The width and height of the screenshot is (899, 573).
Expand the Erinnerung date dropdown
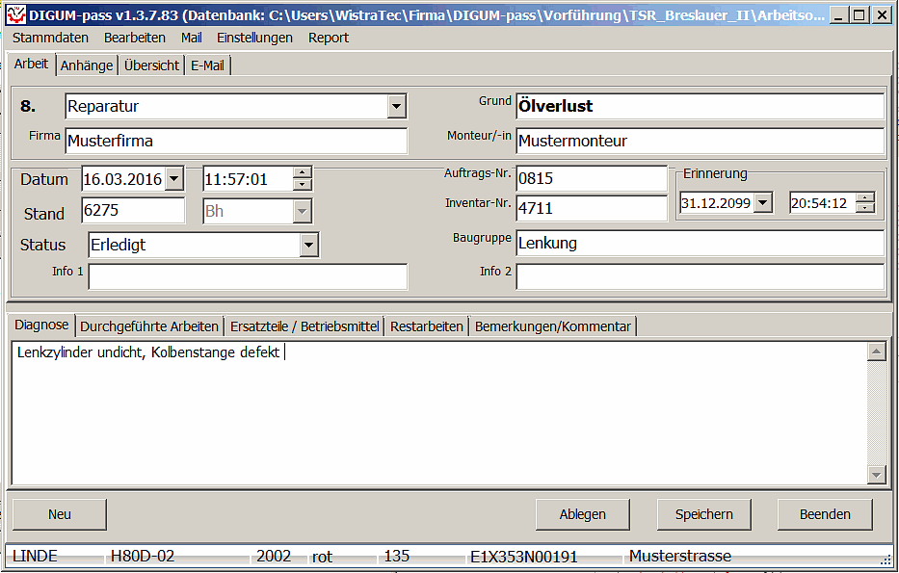pos(763,203)
